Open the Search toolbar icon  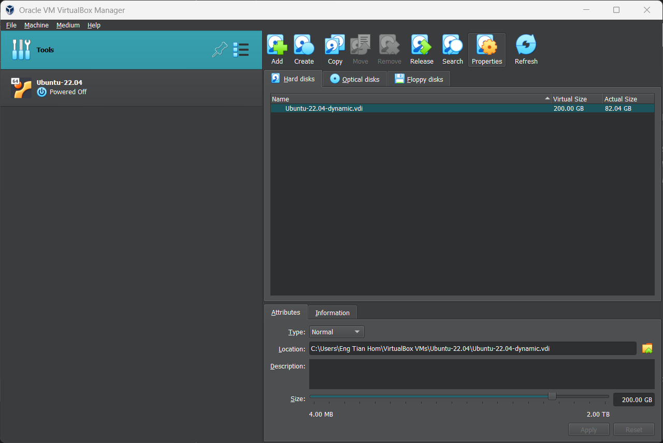(x=452, y=50)
